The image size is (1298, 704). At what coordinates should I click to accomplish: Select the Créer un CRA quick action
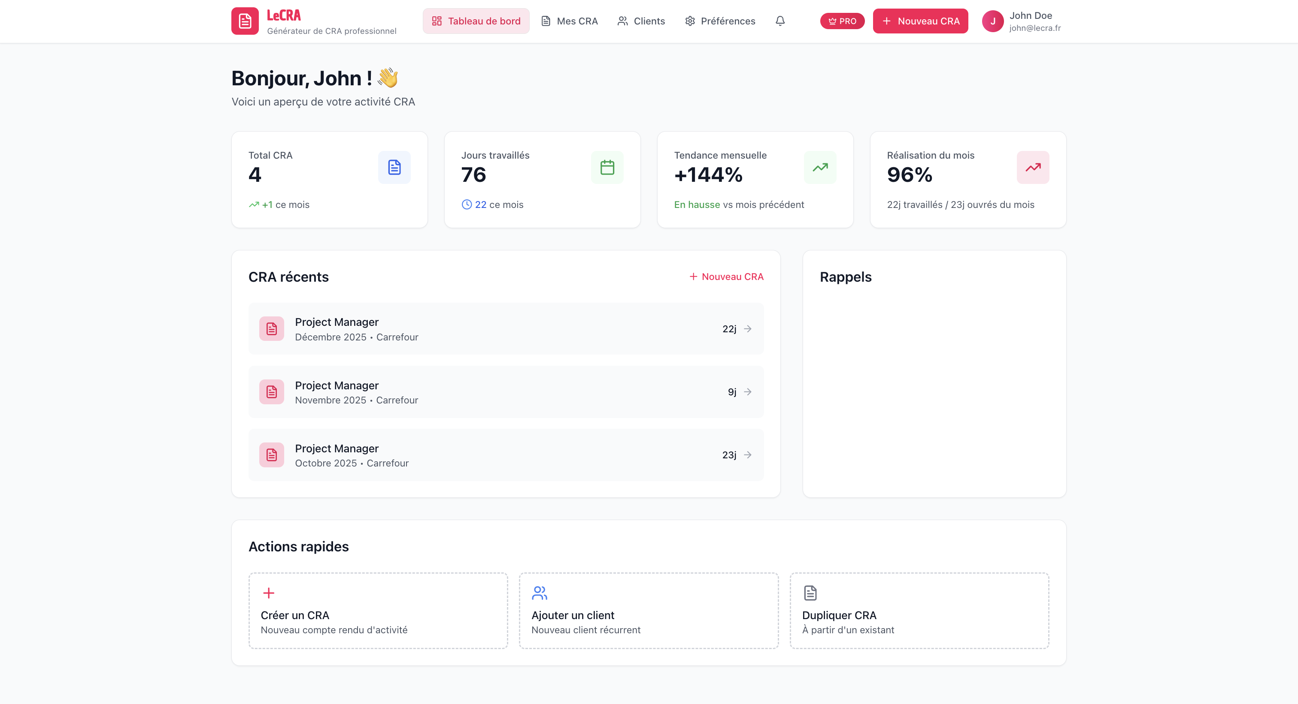click(378, 611)
